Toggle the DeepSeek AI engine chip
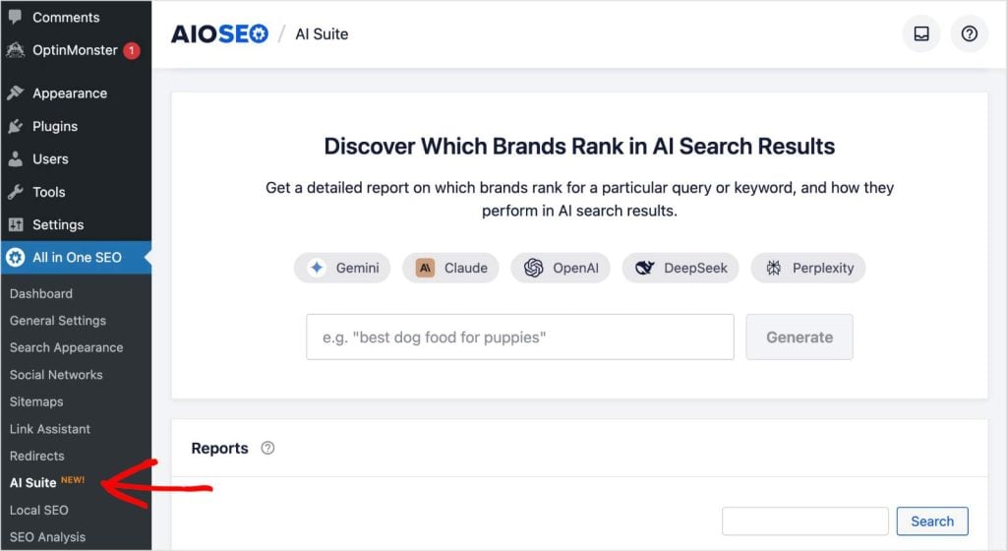 click(681, 268)
